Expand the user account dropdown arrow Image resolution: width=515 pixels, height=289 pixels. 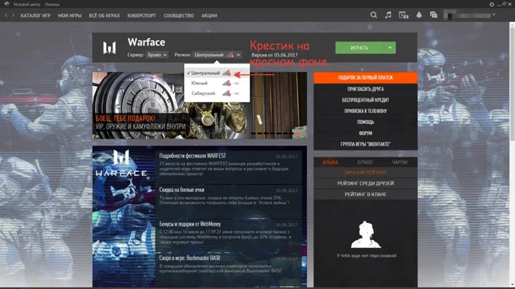[x=494, y=15]
